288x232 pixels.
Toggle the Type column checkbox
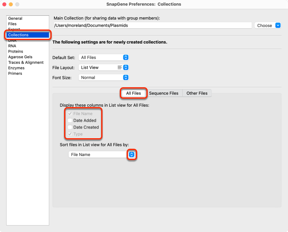70,134
